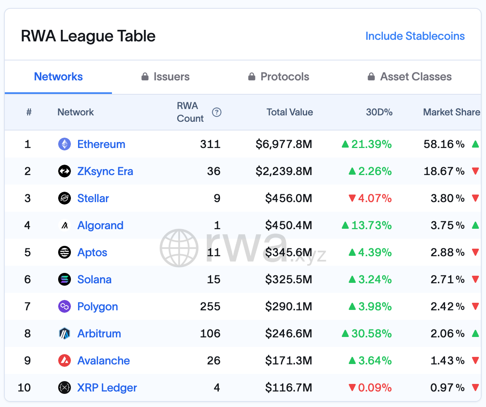Click the $6,977.8M total value cell
The height and width of the screenshot is (407, 486).
tap(284, 144)
